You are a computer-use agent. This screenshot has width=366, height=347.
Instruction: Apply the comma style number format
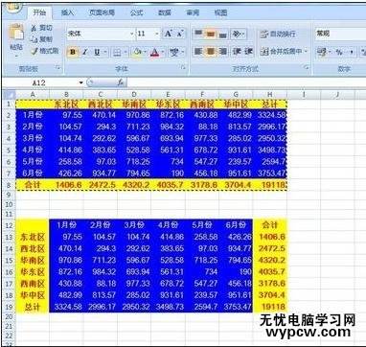click(352, 52)
